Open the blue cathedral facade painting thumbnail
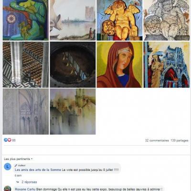Viewport: 191px width, 191px height. click(167, 64)
